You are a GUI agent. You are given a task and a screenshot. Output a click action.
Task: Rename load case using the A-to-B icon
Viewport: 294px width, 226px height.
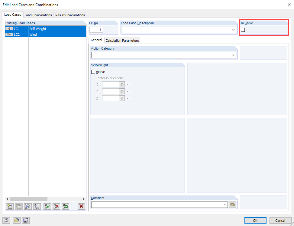tap(37, 206)
